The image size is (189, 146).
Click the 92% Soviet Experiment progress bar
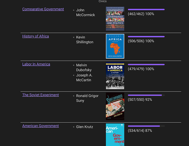pyautogui.click(x=146, y=95)
